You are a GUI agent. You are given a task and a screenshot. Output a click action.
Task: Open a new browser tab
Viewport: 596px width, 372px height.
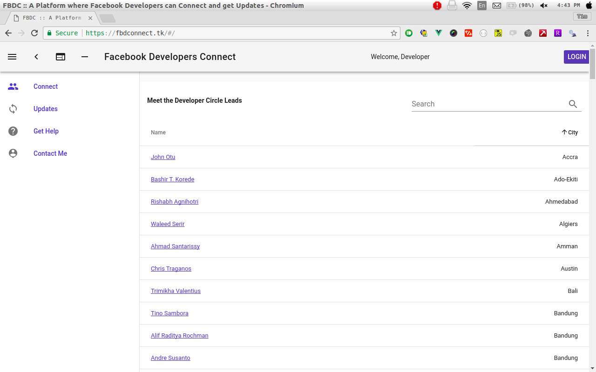pyautogui.click(x=108, y=19)
